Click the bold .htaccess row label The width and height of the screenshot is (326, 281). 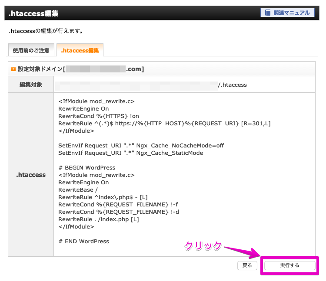coord(31,175)
